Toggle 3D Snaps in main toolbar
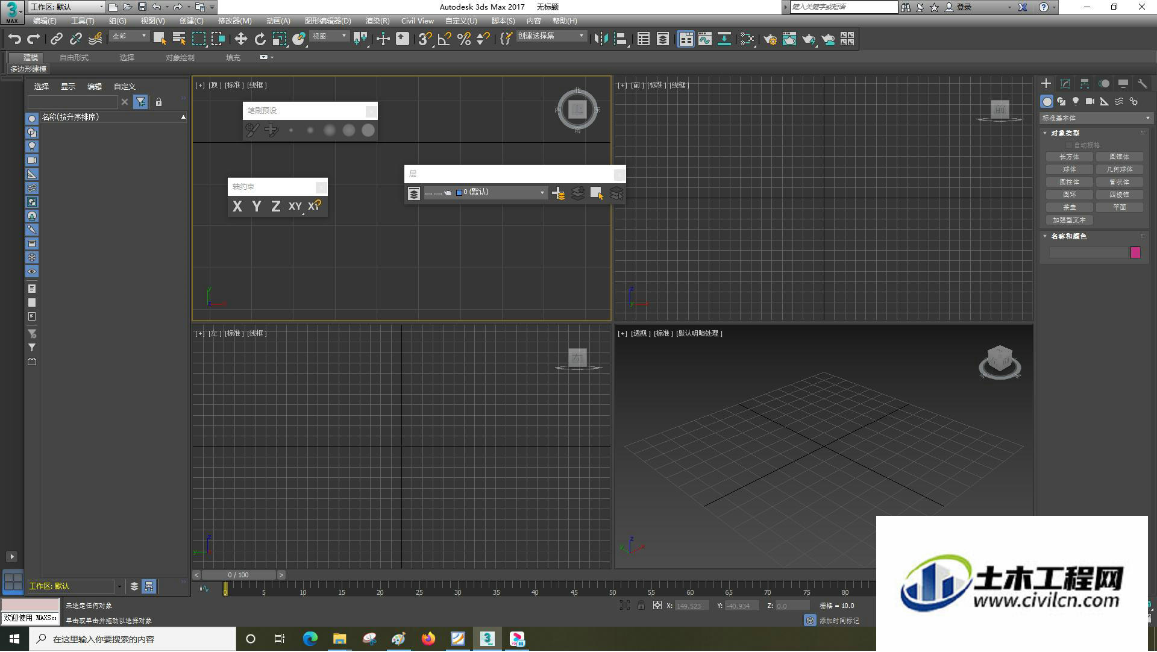Screen dimensions: 1157x652 425,39
